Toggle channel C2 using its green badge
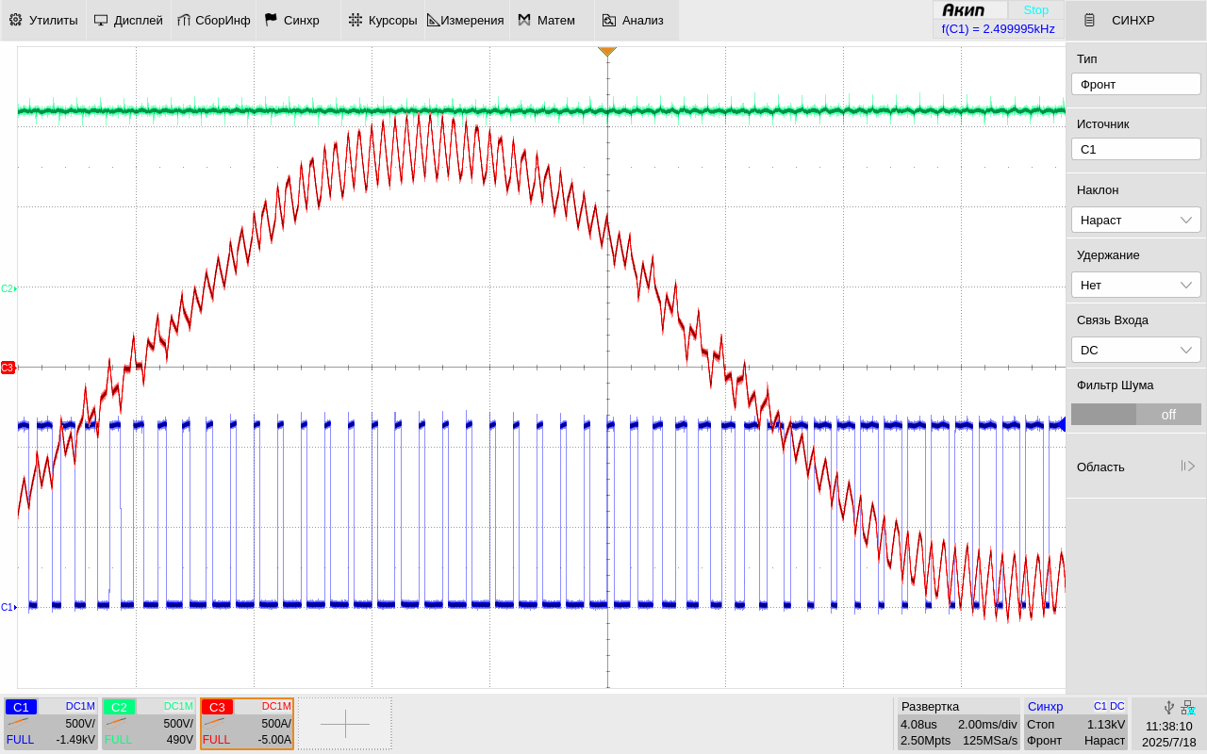1207x754 pixels. (x=119, y=707)
